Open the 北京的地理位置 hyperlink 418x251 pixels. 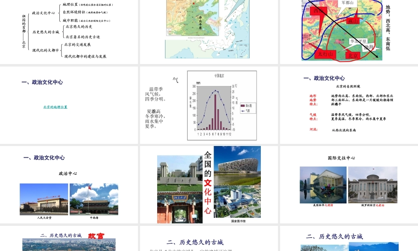[55, 107]
